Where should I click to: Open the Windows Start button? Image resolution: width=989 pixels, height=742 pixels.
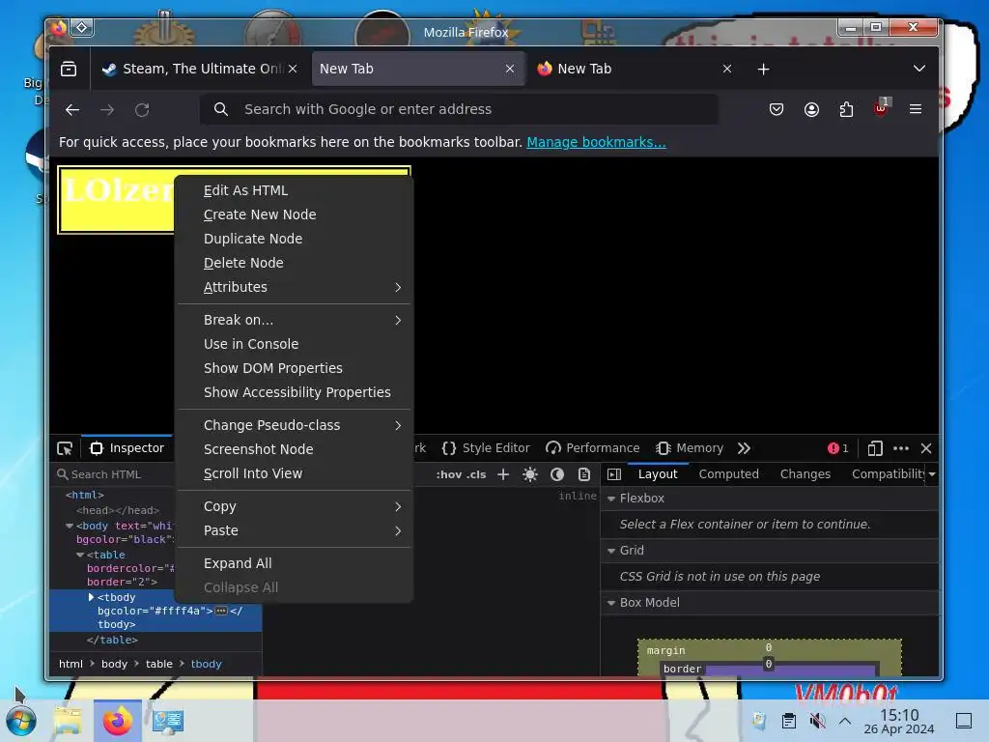point(21,721)
